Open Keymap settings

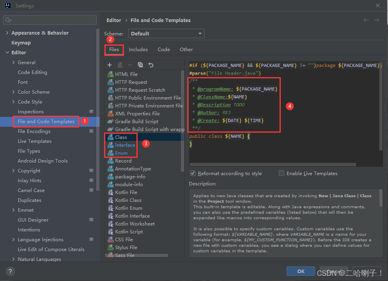(x=21, y=43)
